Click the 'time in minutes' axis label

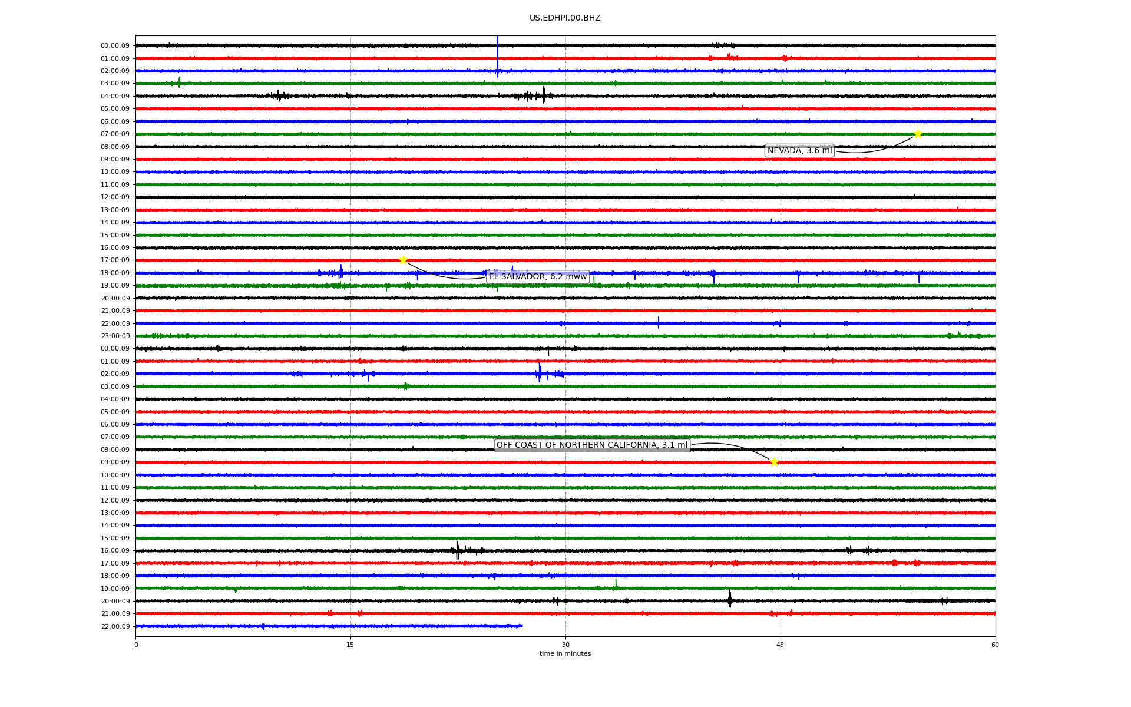point(565,654)
